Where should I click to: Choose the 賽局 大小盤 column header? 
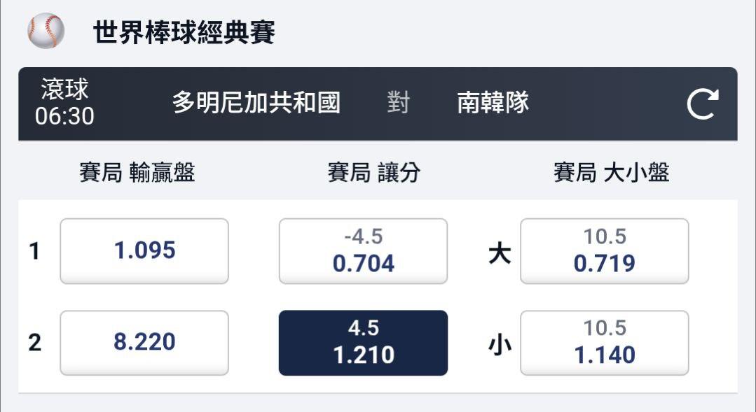611,173
